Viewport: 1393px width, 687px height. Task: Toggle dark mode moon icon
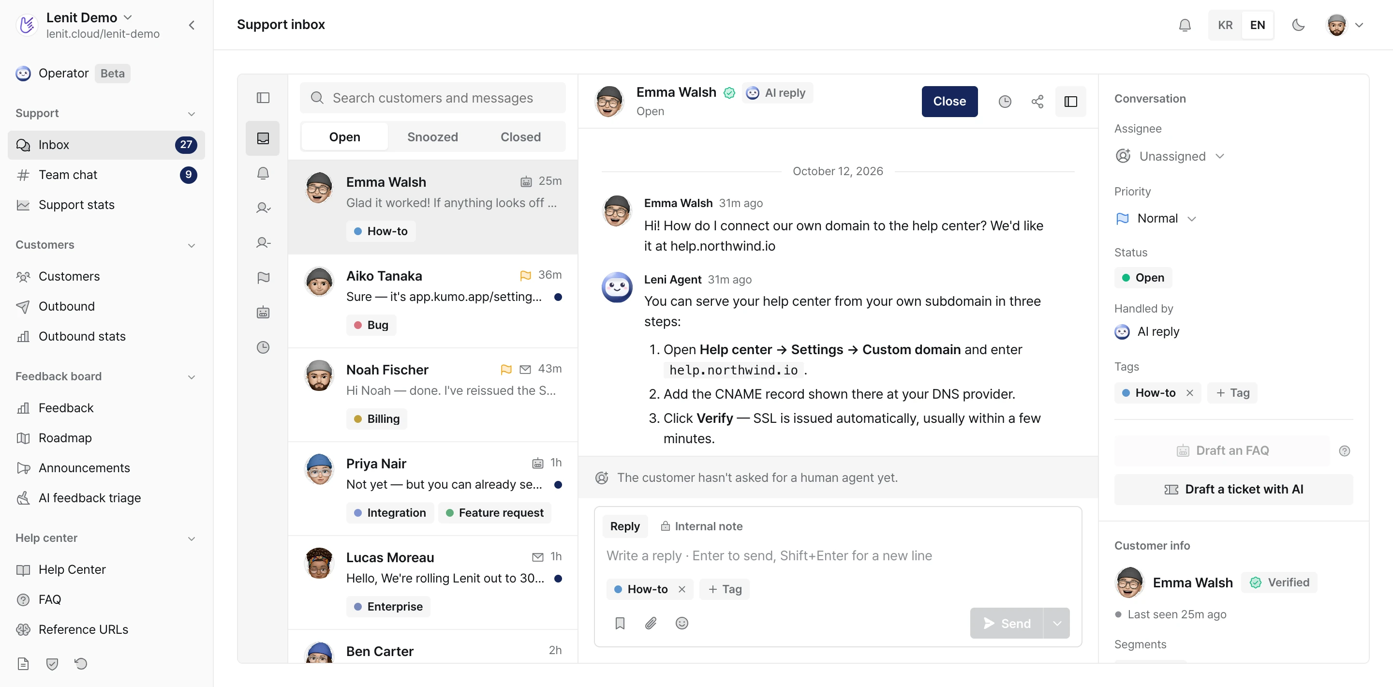[x=1298, y=25]
